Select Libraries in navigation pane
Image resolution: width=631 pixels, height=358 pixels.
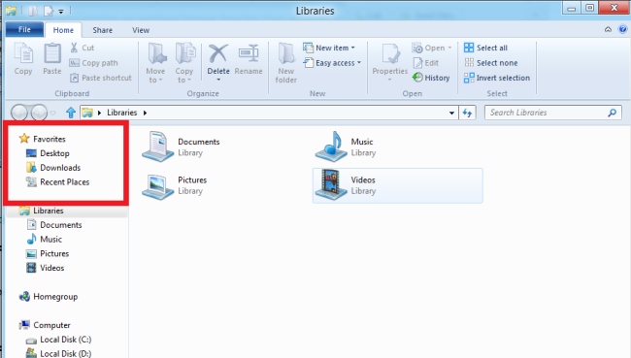(x=42, y=211)
